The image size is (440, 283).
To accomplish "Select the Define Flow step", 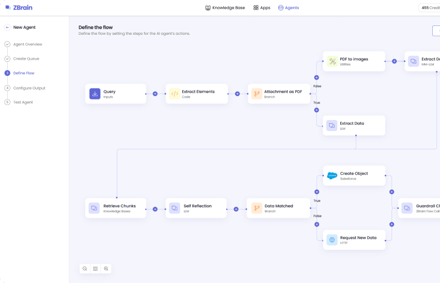I will click(24, 73).
